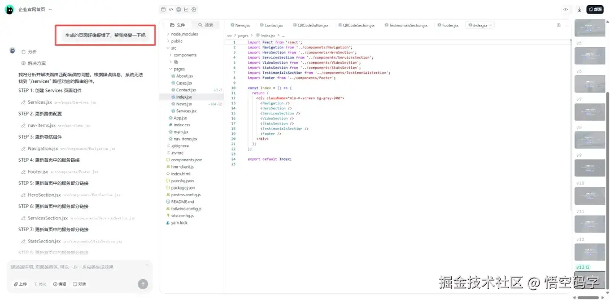The width and height of the screenshot is (610, 300).
Task: Open the more options icon right of tabs
Action: click(x=566, y=25)
